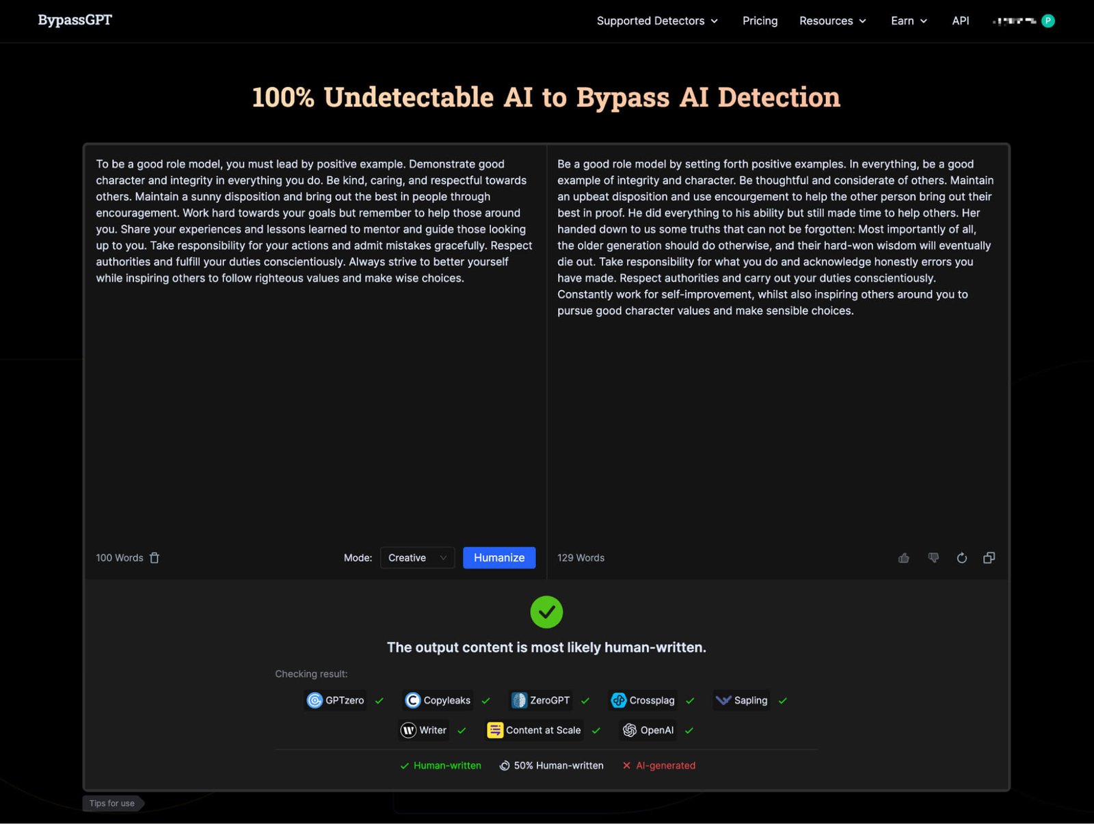Click the ZeroGPT detector icon
Viewport: 1094px width, 824px height.
point(519,700)
